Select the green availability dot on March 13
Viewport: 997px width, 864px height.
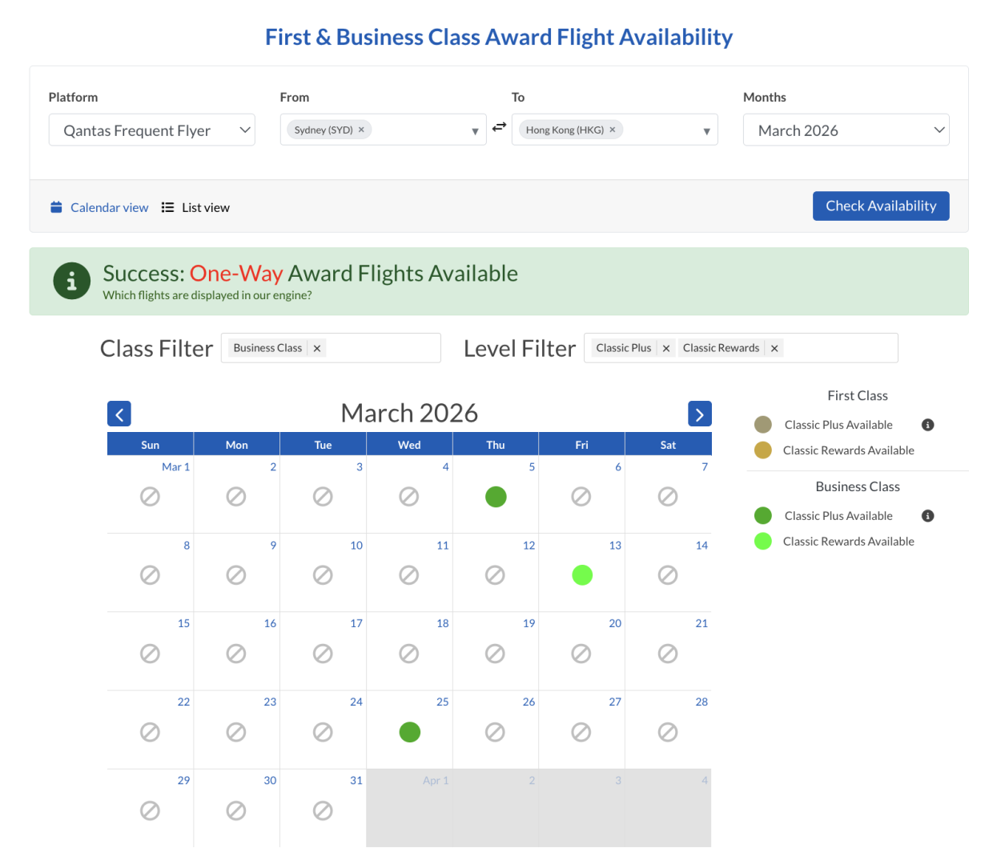pyautogui.click(x=582, y=575)
